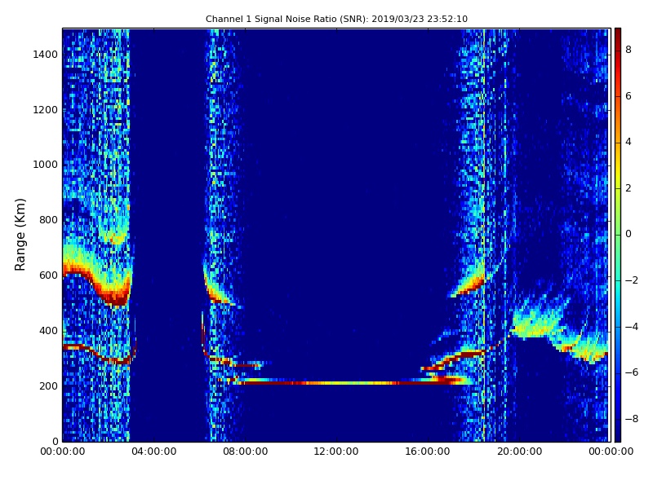Click the 1400 tick label on range axis
The width and height of the screenshot is (653, 489).
click(46, 55)
